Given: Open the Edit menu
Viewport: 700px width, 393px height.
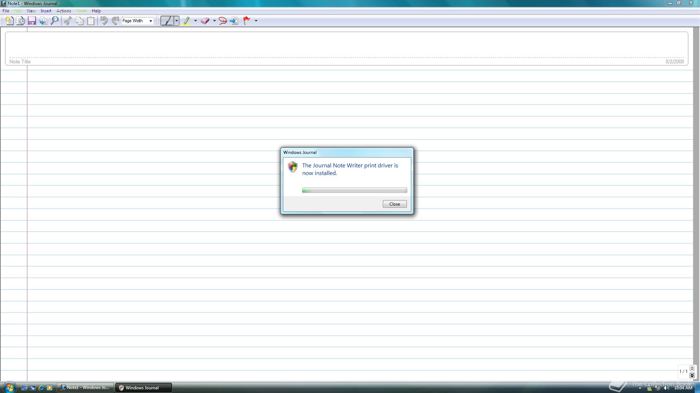Looking at the screenshot, I should tap(18, 11).
